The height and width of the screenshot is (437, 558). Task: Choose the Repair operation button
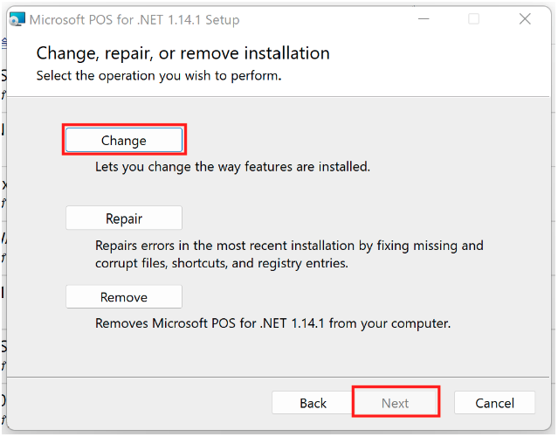(123, 218)
